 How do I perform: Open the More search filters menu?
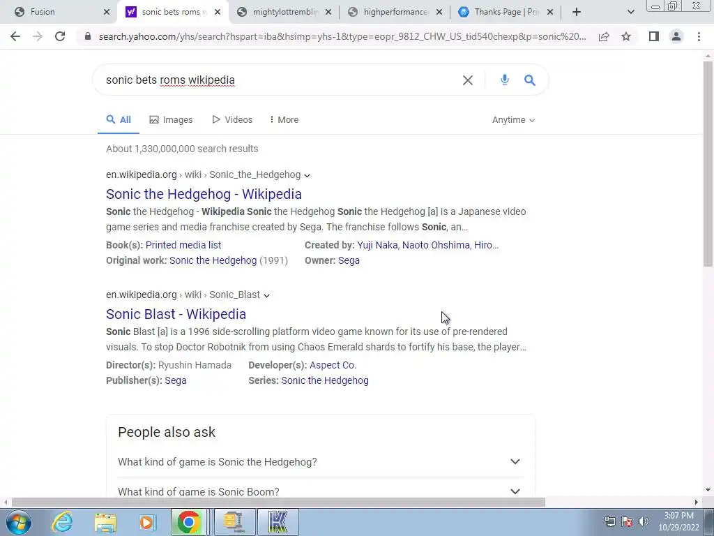(284, 120)
